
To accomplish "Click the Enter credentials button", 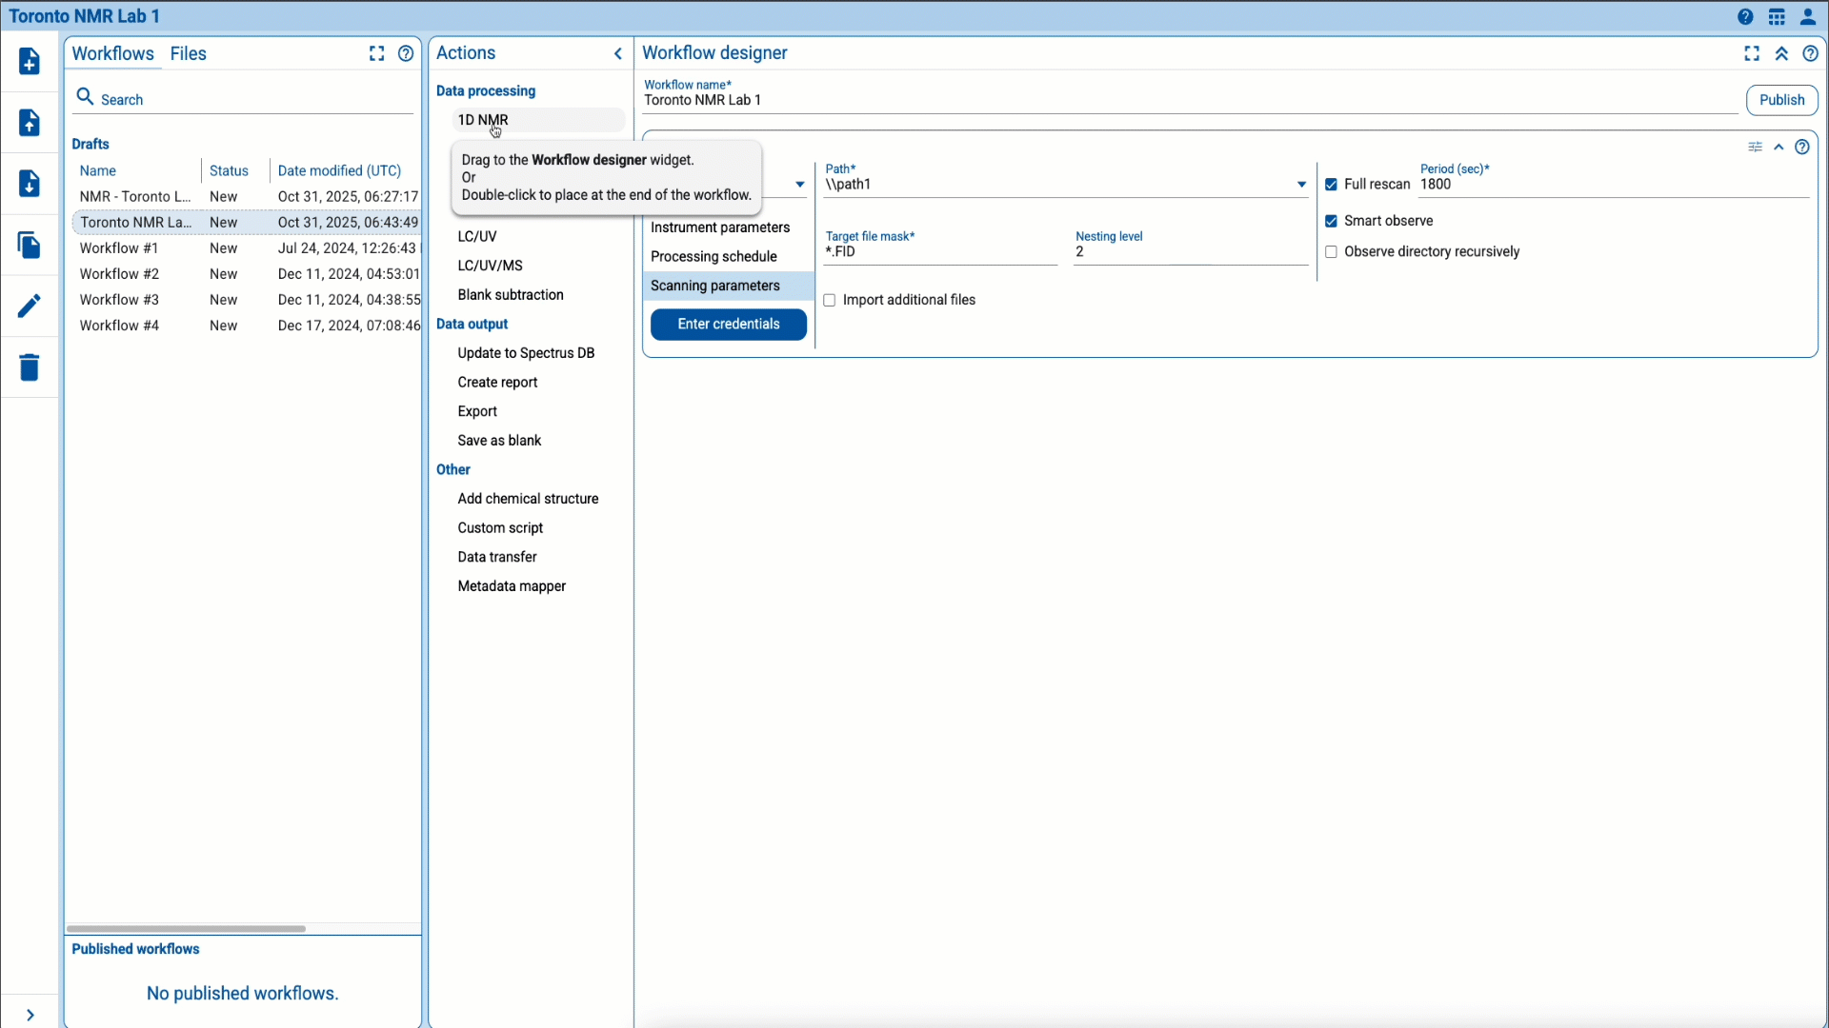I will tap(728, 325).
